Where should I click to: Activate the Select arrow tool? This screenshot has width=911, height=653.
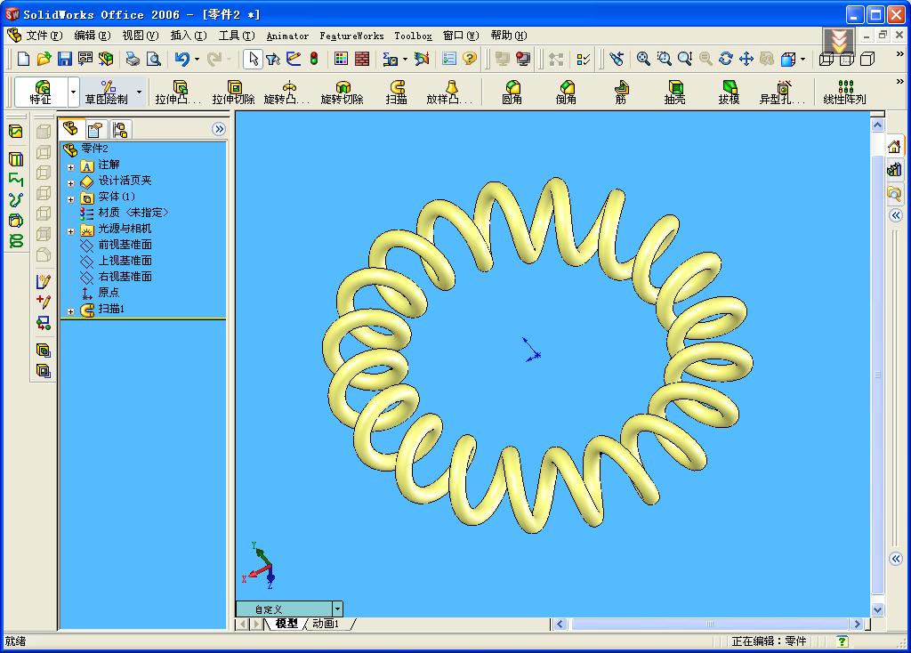click(x=254, y=59)
